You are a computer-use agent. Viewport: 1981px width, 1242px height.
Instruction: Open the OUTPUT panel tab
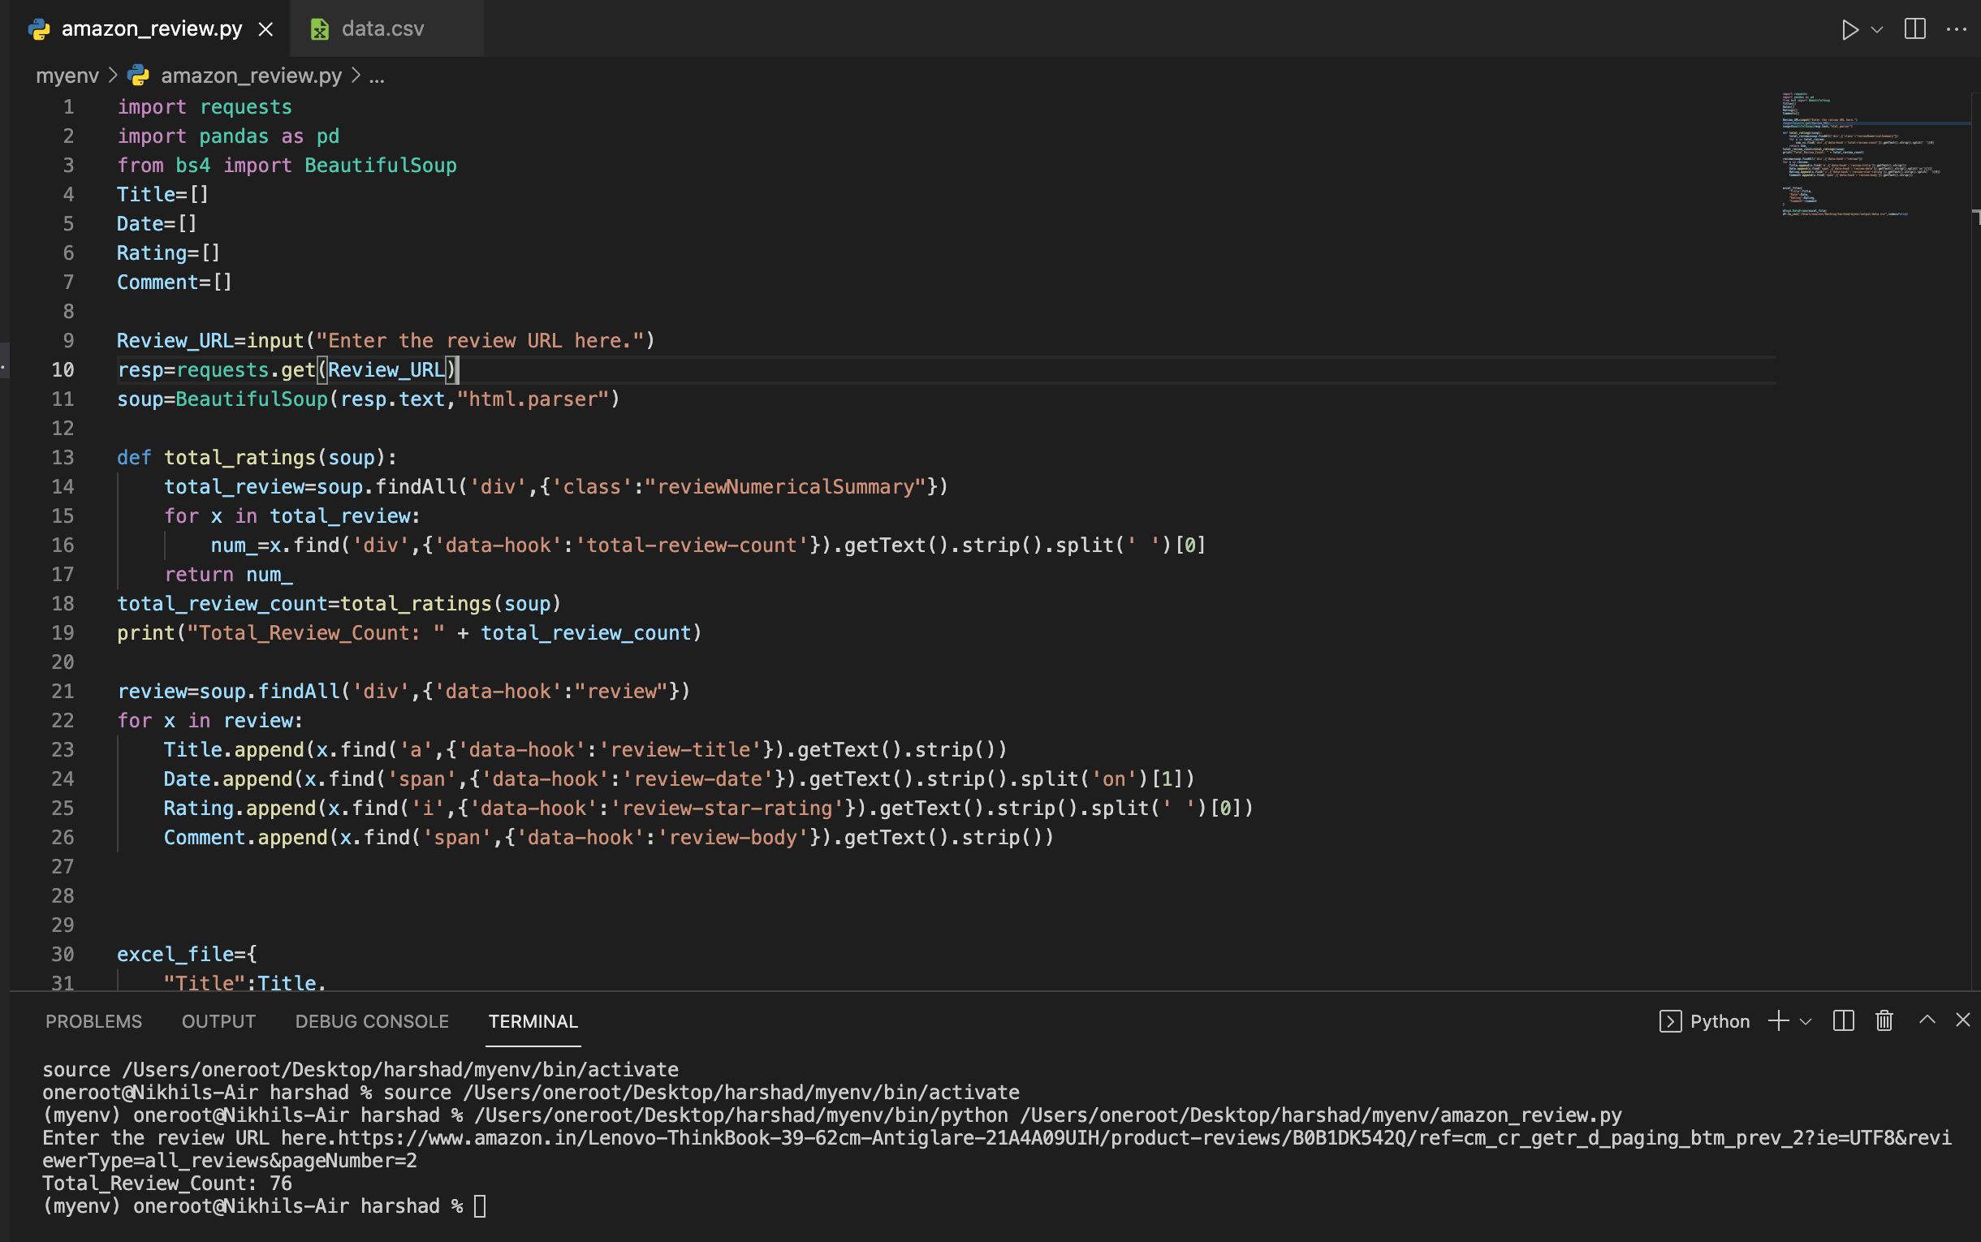pyautogui.click(x=218, y=1021)
